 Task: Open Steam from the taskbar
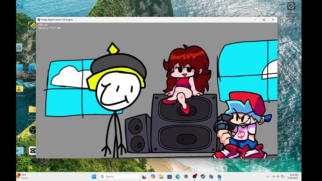coord(203,176)
